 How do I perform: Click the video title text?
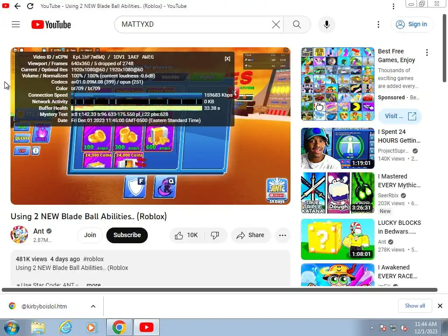click(x=88, y=216)
